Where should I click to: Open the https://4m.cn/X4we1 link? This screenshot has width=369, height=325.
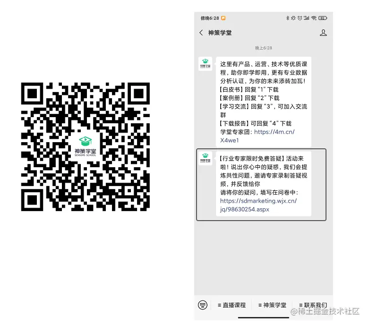pyautogui.click(x=257, y=136)
